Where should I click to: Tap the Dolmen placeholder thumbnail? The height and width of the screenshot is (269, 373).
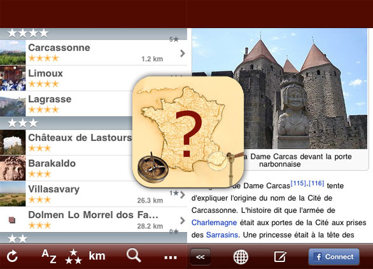tap(12, 220)
